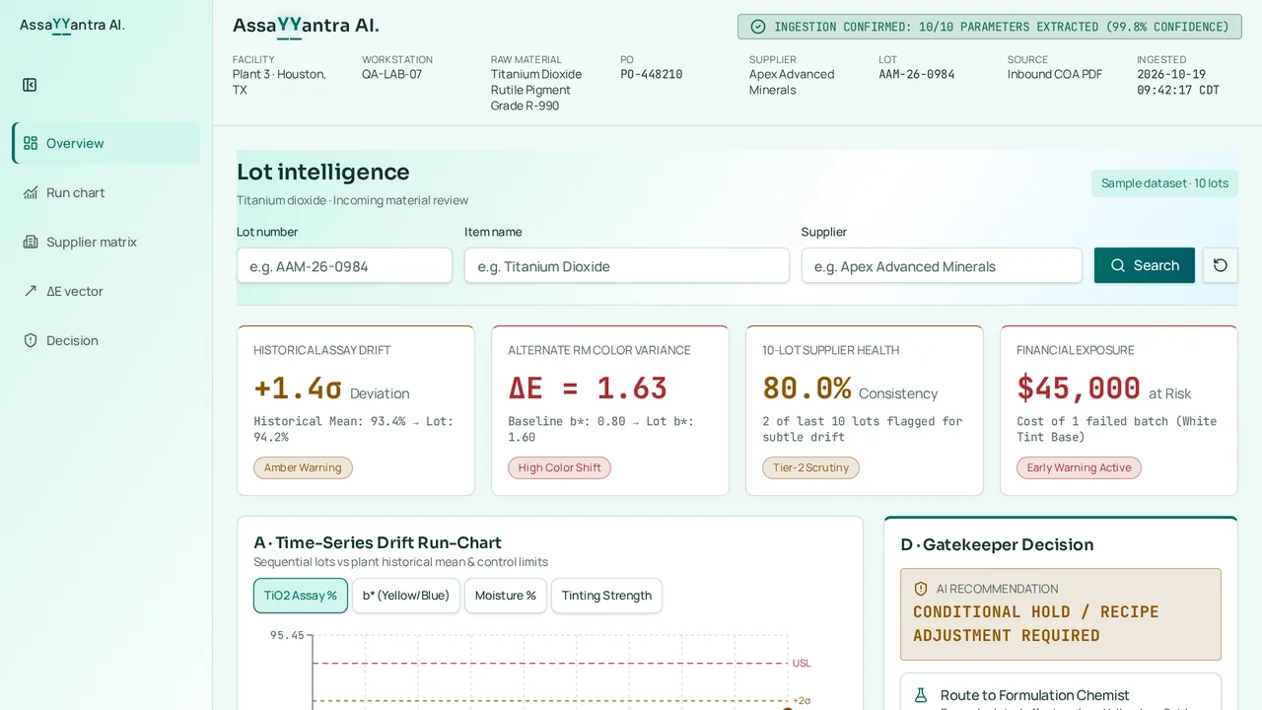Select the TiO2 Assay % chart tab

click(x=301, y=596)
